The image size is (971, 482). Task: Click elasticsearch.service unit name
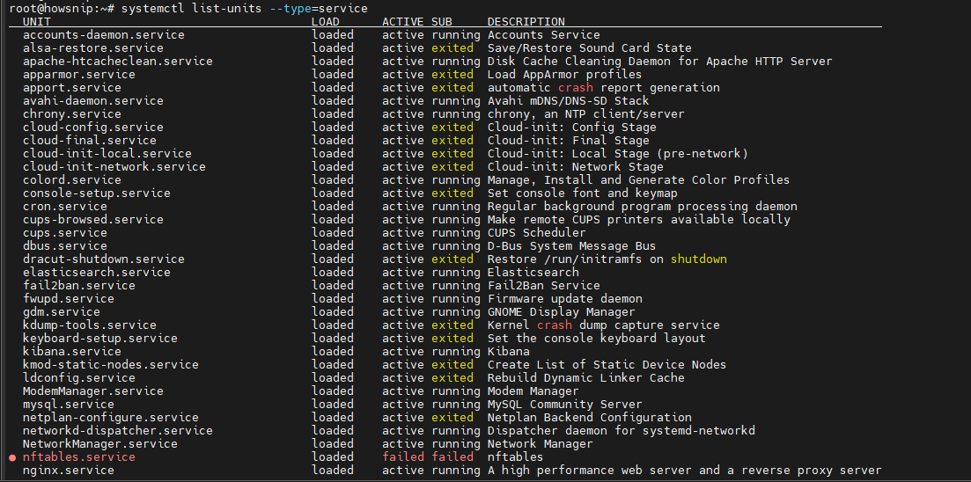(x=97, y=273)
